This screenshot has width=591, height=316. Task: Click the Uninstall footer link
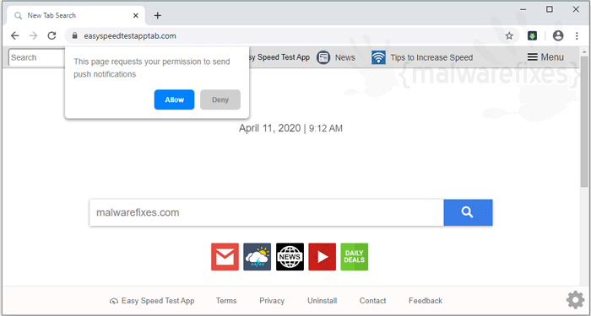(323, 301)
